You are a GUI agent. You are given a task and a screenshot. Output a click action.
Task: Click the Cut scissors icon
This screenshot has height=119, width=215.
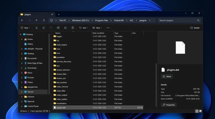tap(37, 28)
